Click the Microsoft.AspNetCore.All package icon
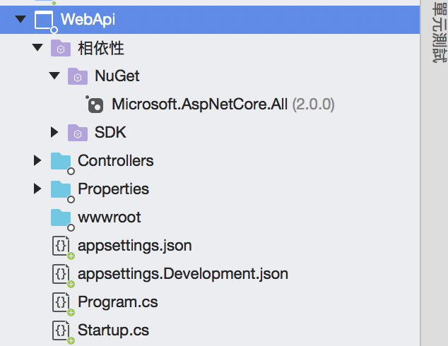Screen dimensions: 448x346 (x=95, y=105)
